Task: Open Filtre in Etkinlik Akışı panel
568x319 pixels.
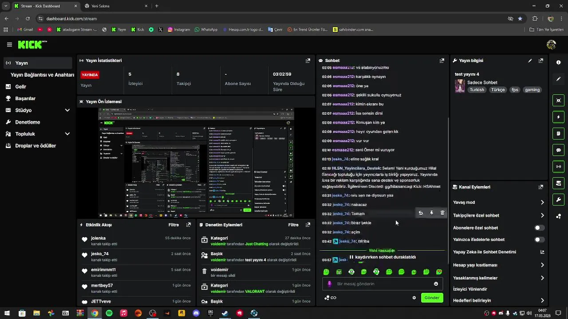Action: coord(174,225)
